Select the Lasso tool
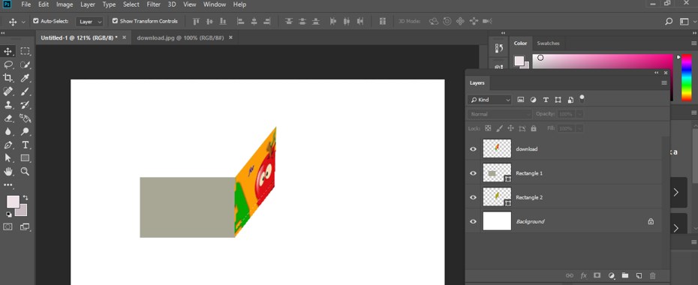 click(8, 65)
